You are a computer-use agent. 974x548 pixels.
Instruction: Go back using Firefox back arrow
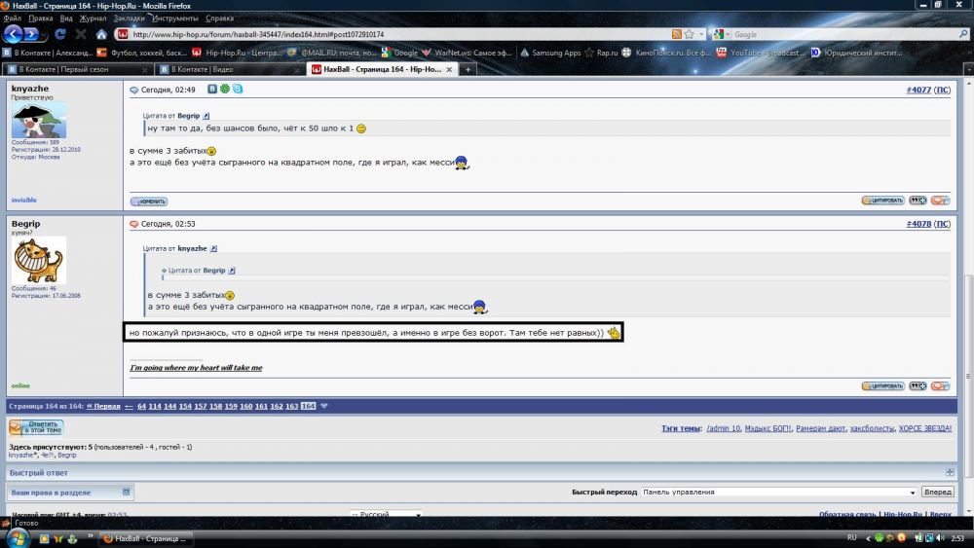click(13, 34)
